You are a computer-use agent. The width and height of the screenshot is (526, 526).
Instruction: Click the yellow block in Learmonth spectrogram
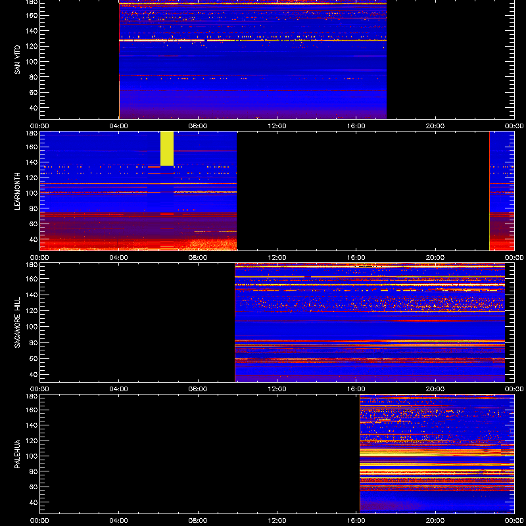click(167, 149)
